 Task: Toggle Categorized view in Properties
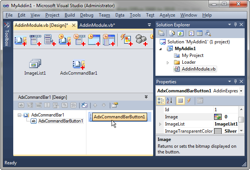click(161, 101)
